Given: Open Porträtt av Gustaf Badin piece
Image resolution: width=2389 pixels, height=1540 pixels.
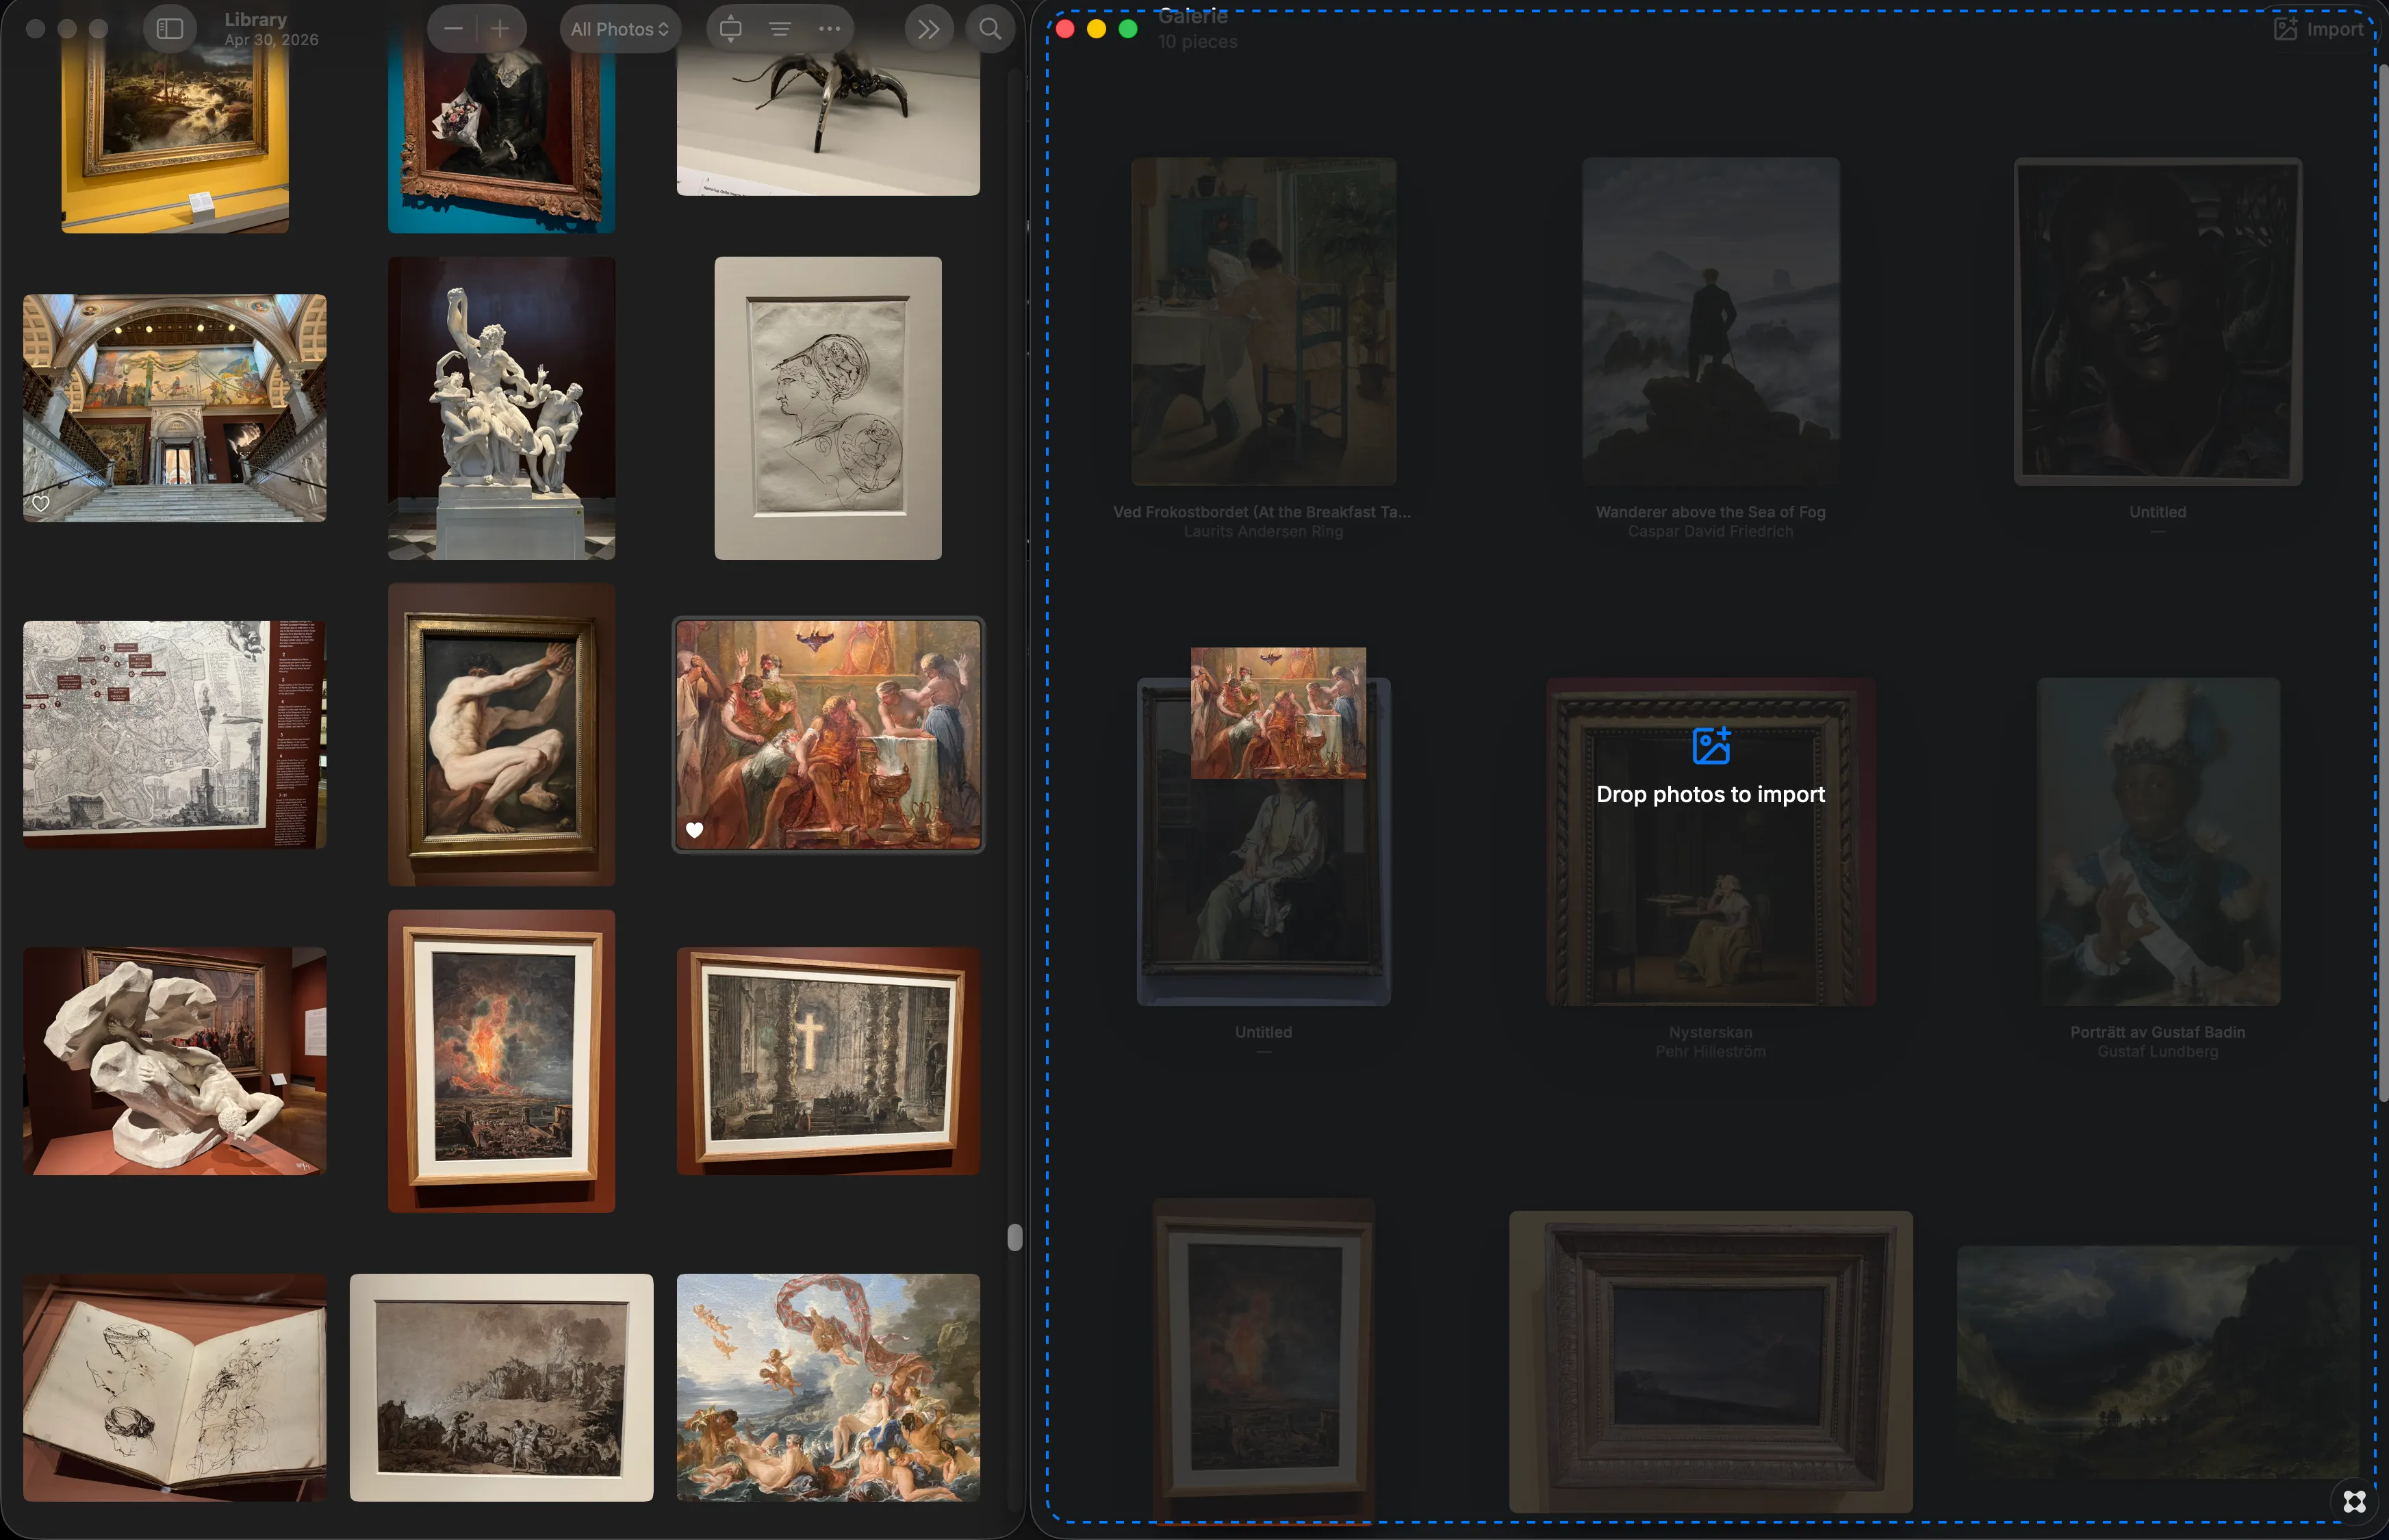Looking at the screenshot, I should click(2158, 842).
